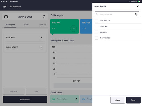Tap the location arrow status icon

click(x=130, y=1)
